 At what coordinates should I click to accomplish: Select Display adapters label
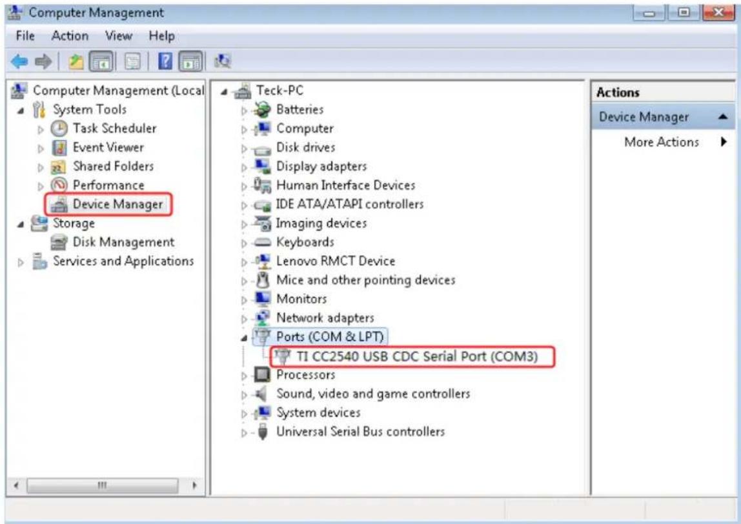point(321,166)
